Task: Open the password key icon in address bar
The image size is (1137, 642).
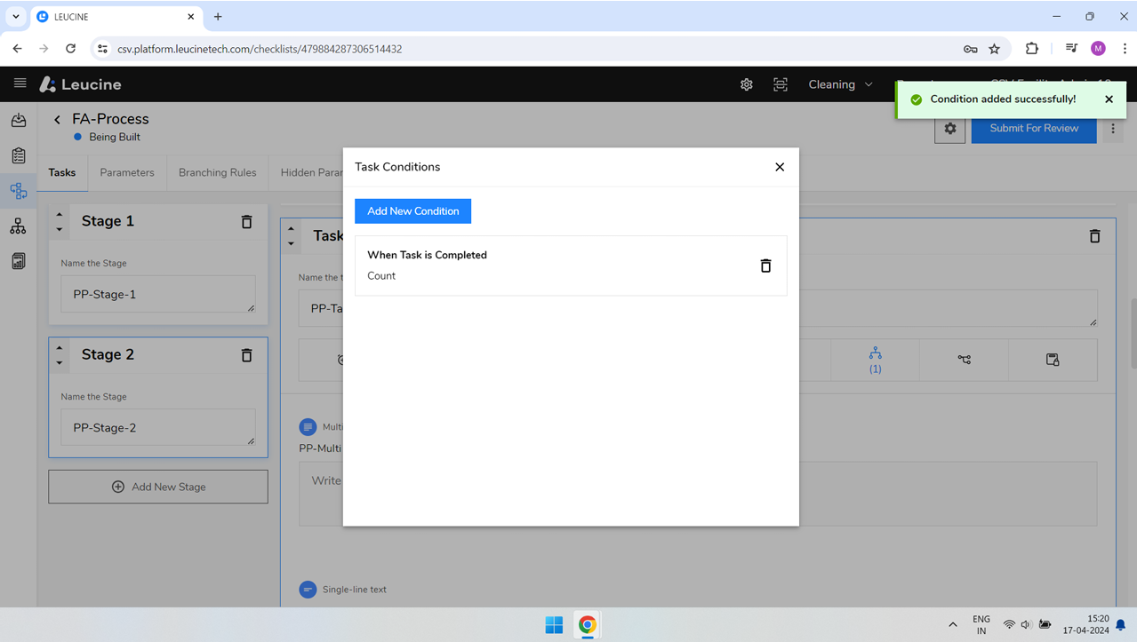Action: [x=970, y=49]
